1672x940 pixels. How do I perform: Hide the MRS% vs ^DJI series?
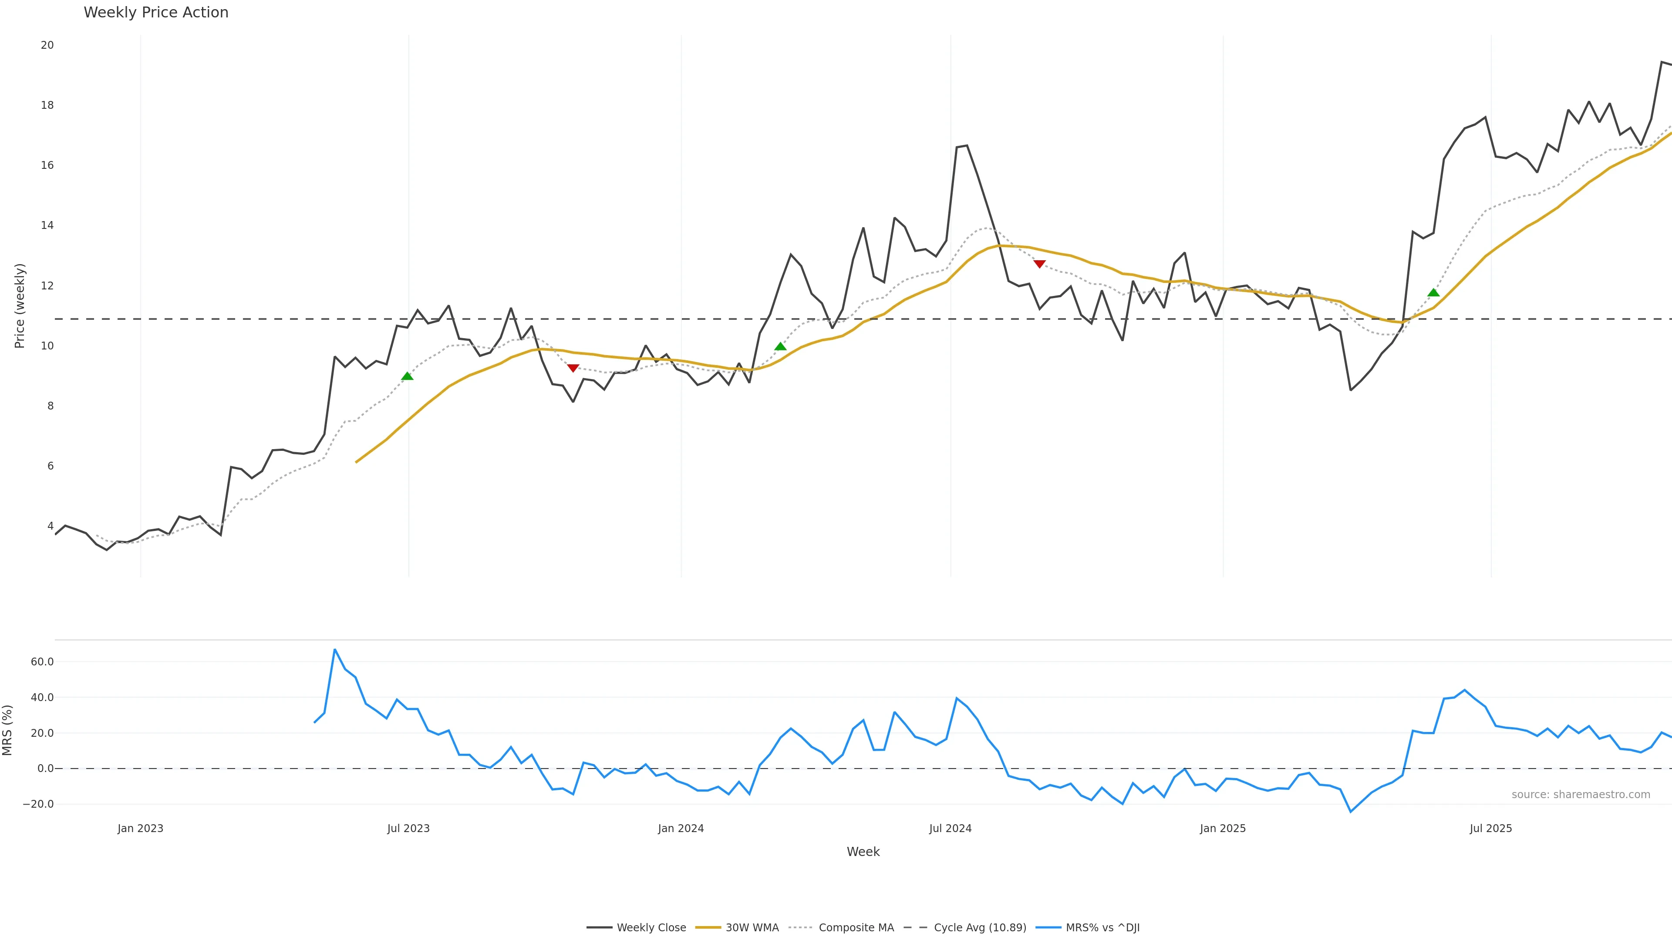click(1102, 928)
